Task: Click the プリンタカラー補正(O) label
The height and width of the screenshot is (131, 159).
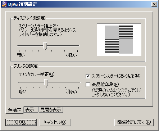Action: 36,74
